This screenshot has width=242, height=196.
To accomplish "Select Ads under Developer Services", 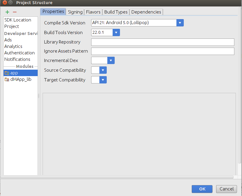I will (21, 40).
